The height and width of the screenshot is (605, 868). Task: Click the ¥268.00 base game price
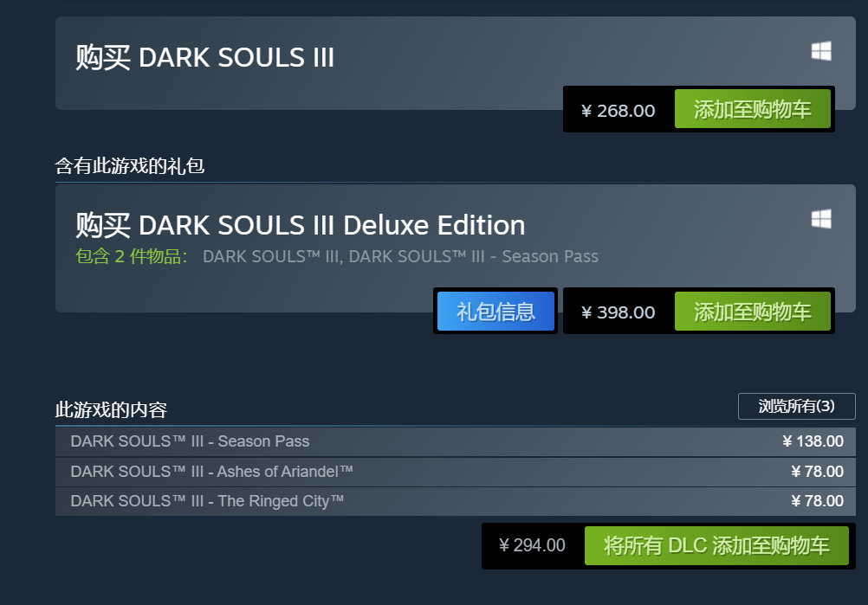point(618,111)
